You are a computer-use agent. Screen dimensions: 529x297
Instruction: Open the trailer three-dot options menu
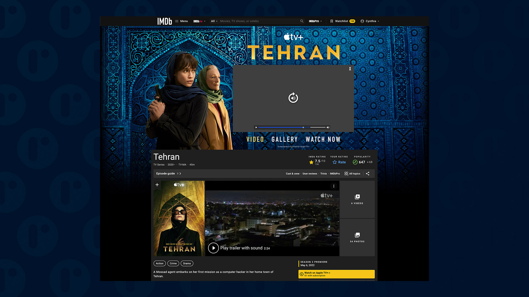tap(334, 186)
